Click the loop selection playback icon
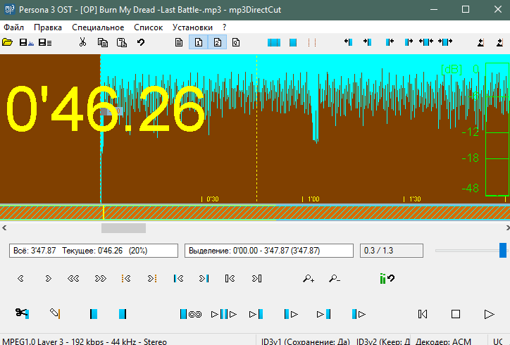Viewport: 510px width, 345px height. (191, 313)
